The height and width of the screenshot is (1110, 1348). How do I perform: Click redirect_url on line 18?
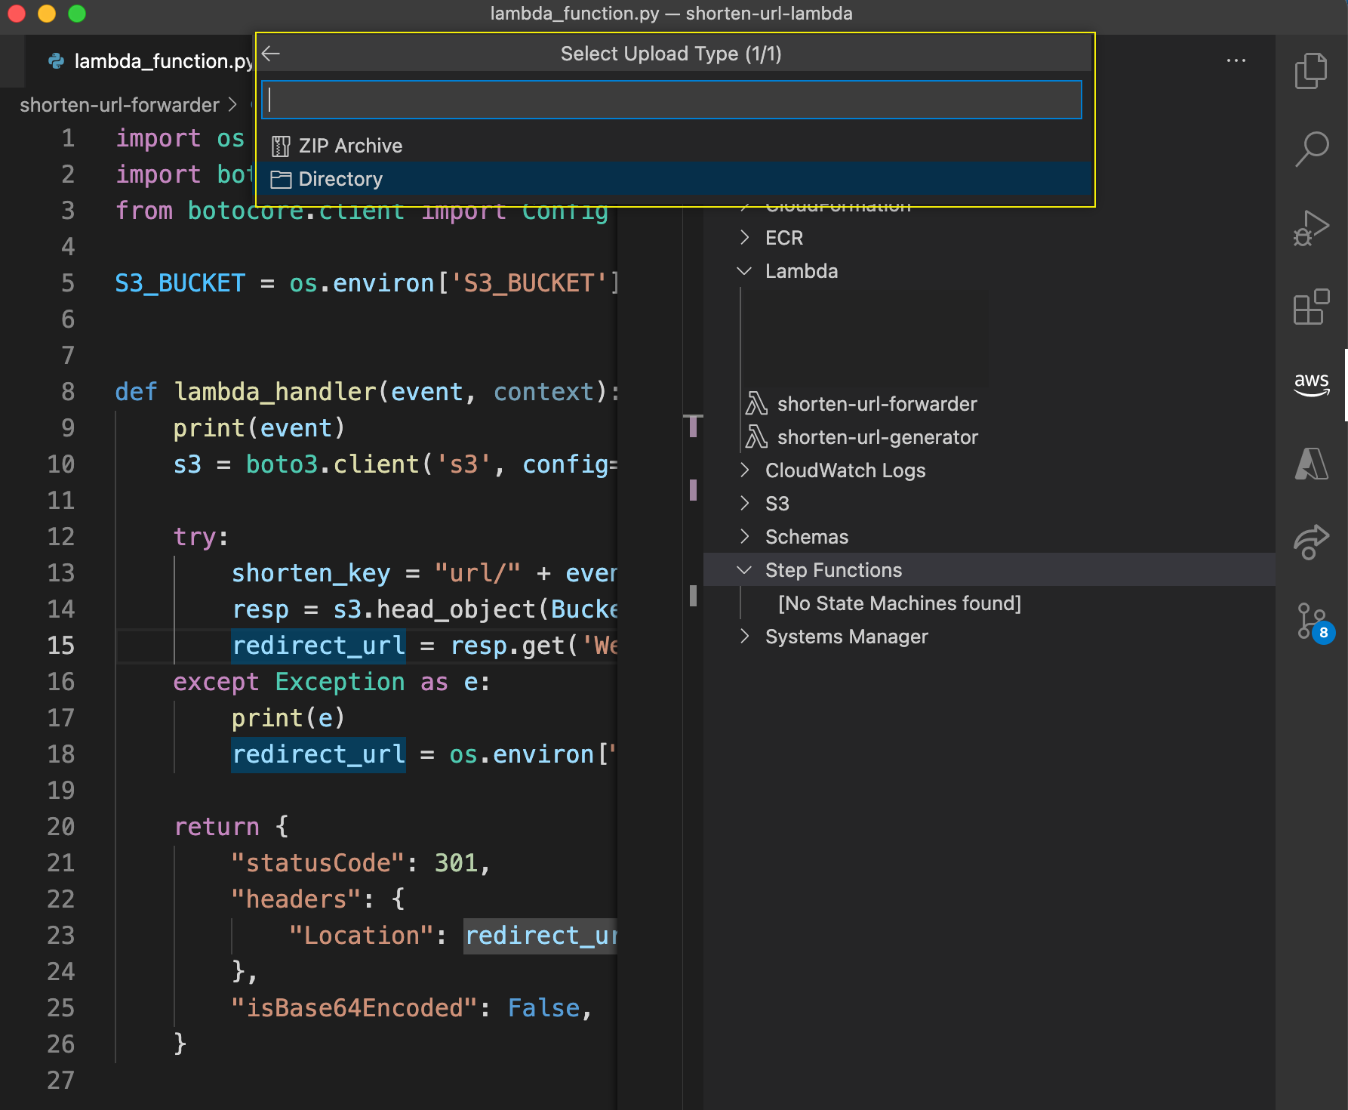tap(319, 754)
